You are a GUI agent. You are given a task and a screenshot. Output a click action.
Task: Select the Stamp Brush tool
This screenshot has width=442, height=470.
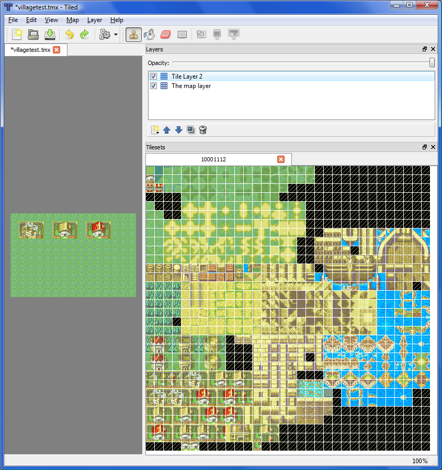[133, 34]
